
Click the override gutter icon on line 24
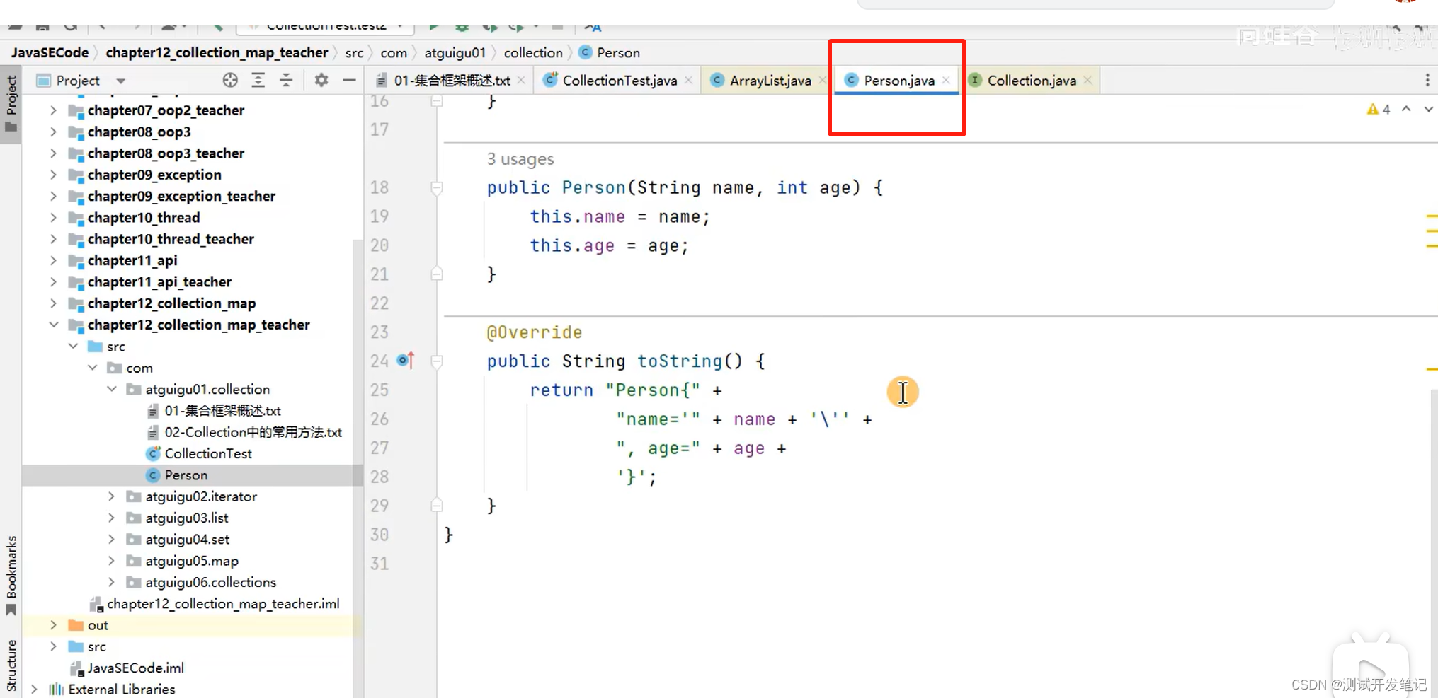pyautogui.click(x=406, y=361)
